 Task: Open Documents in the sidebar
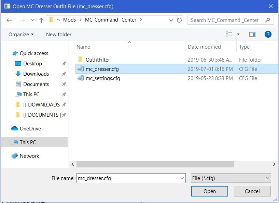36,84
